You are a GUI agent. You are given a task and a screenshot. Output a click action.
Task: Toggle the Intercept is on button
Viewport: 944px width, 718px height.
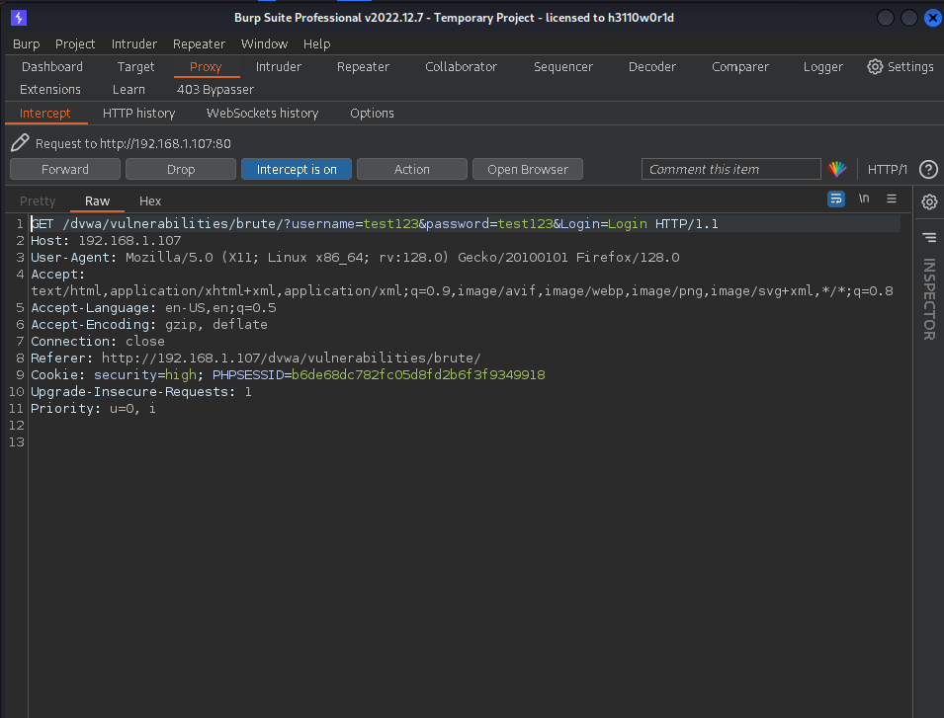coord(297,170)
